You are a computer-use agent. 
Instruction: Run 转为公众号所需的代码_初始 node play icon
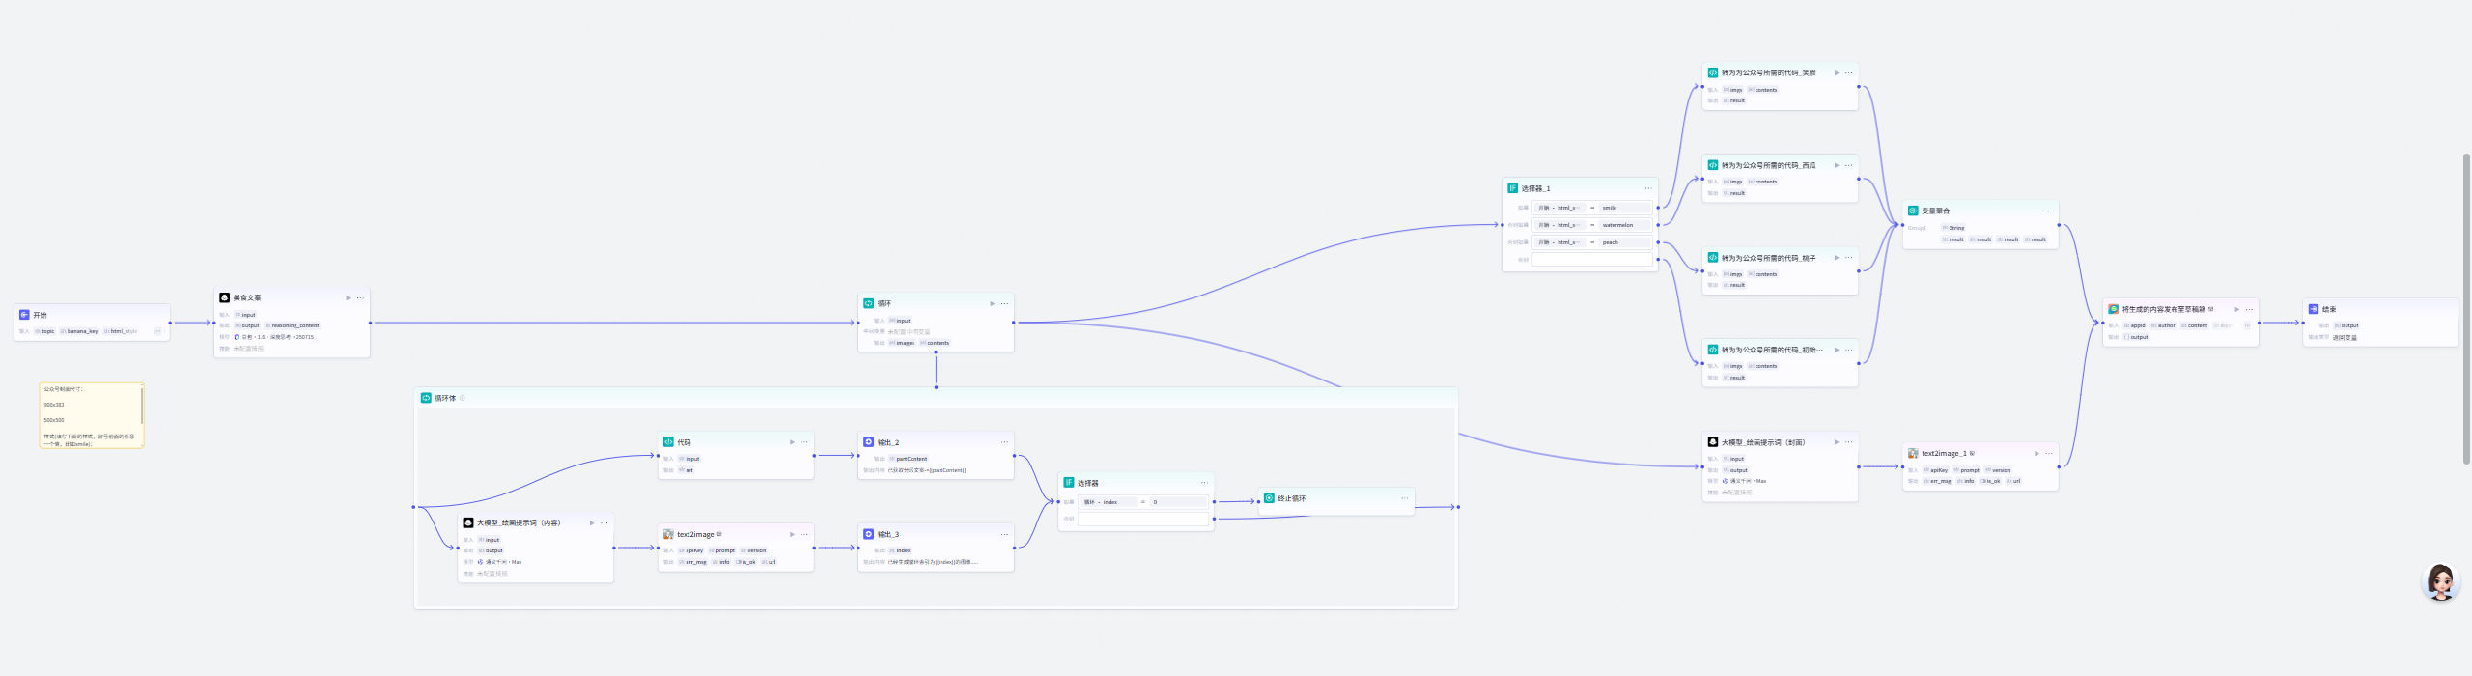(1837, 350)
